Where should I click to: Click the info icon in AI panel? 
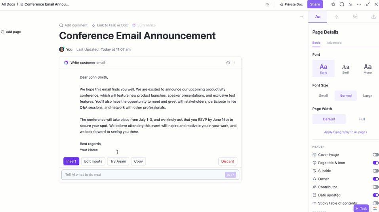tap(228, 63)
